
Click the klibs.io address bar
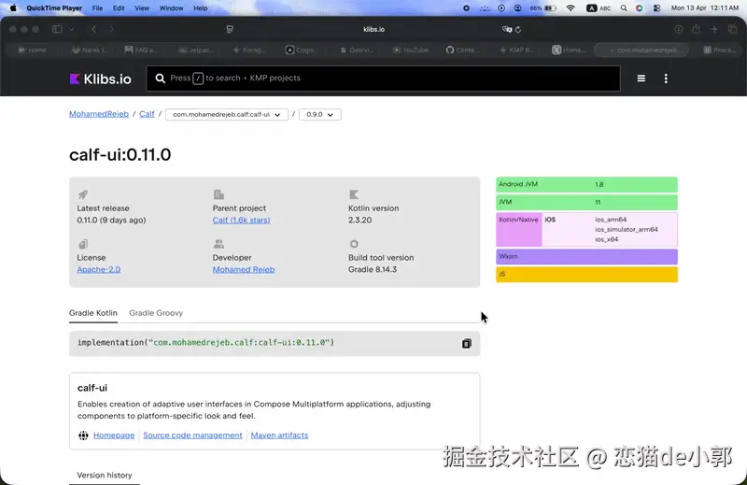pos(373,30)
